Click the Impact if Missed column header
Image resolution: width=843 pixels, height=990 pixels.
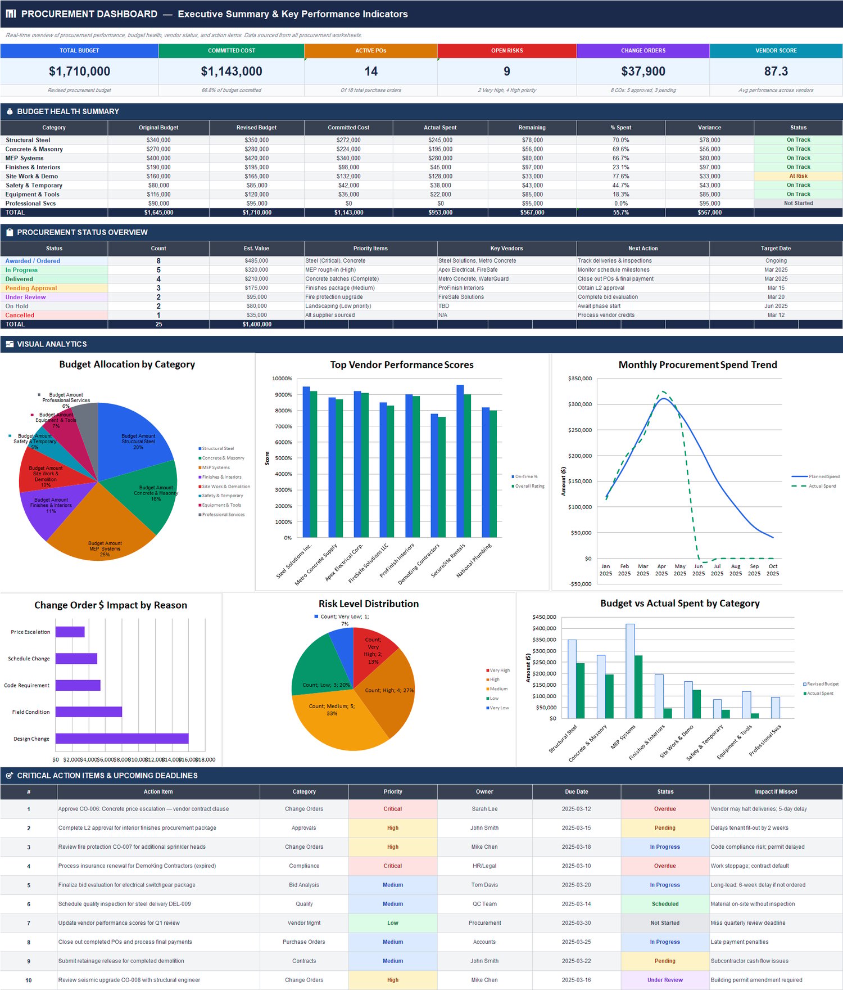[x=776, y=791]
